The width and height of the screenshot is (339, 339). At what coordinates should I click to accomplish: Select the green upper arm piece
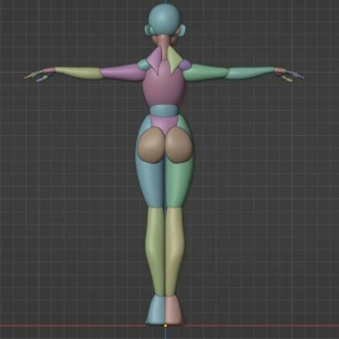206,72
